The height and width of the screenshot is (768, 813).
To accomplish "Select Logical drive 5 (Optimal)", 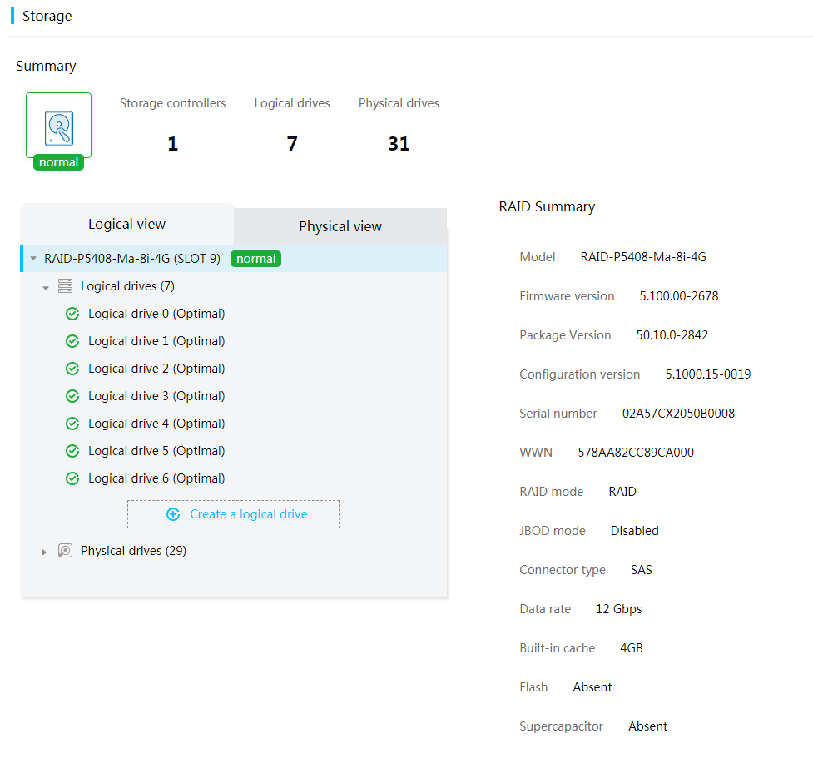I will click(156, 451).
